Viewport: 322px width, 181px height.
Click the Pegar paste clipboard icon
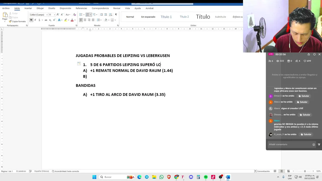click(x=5, y=15)
